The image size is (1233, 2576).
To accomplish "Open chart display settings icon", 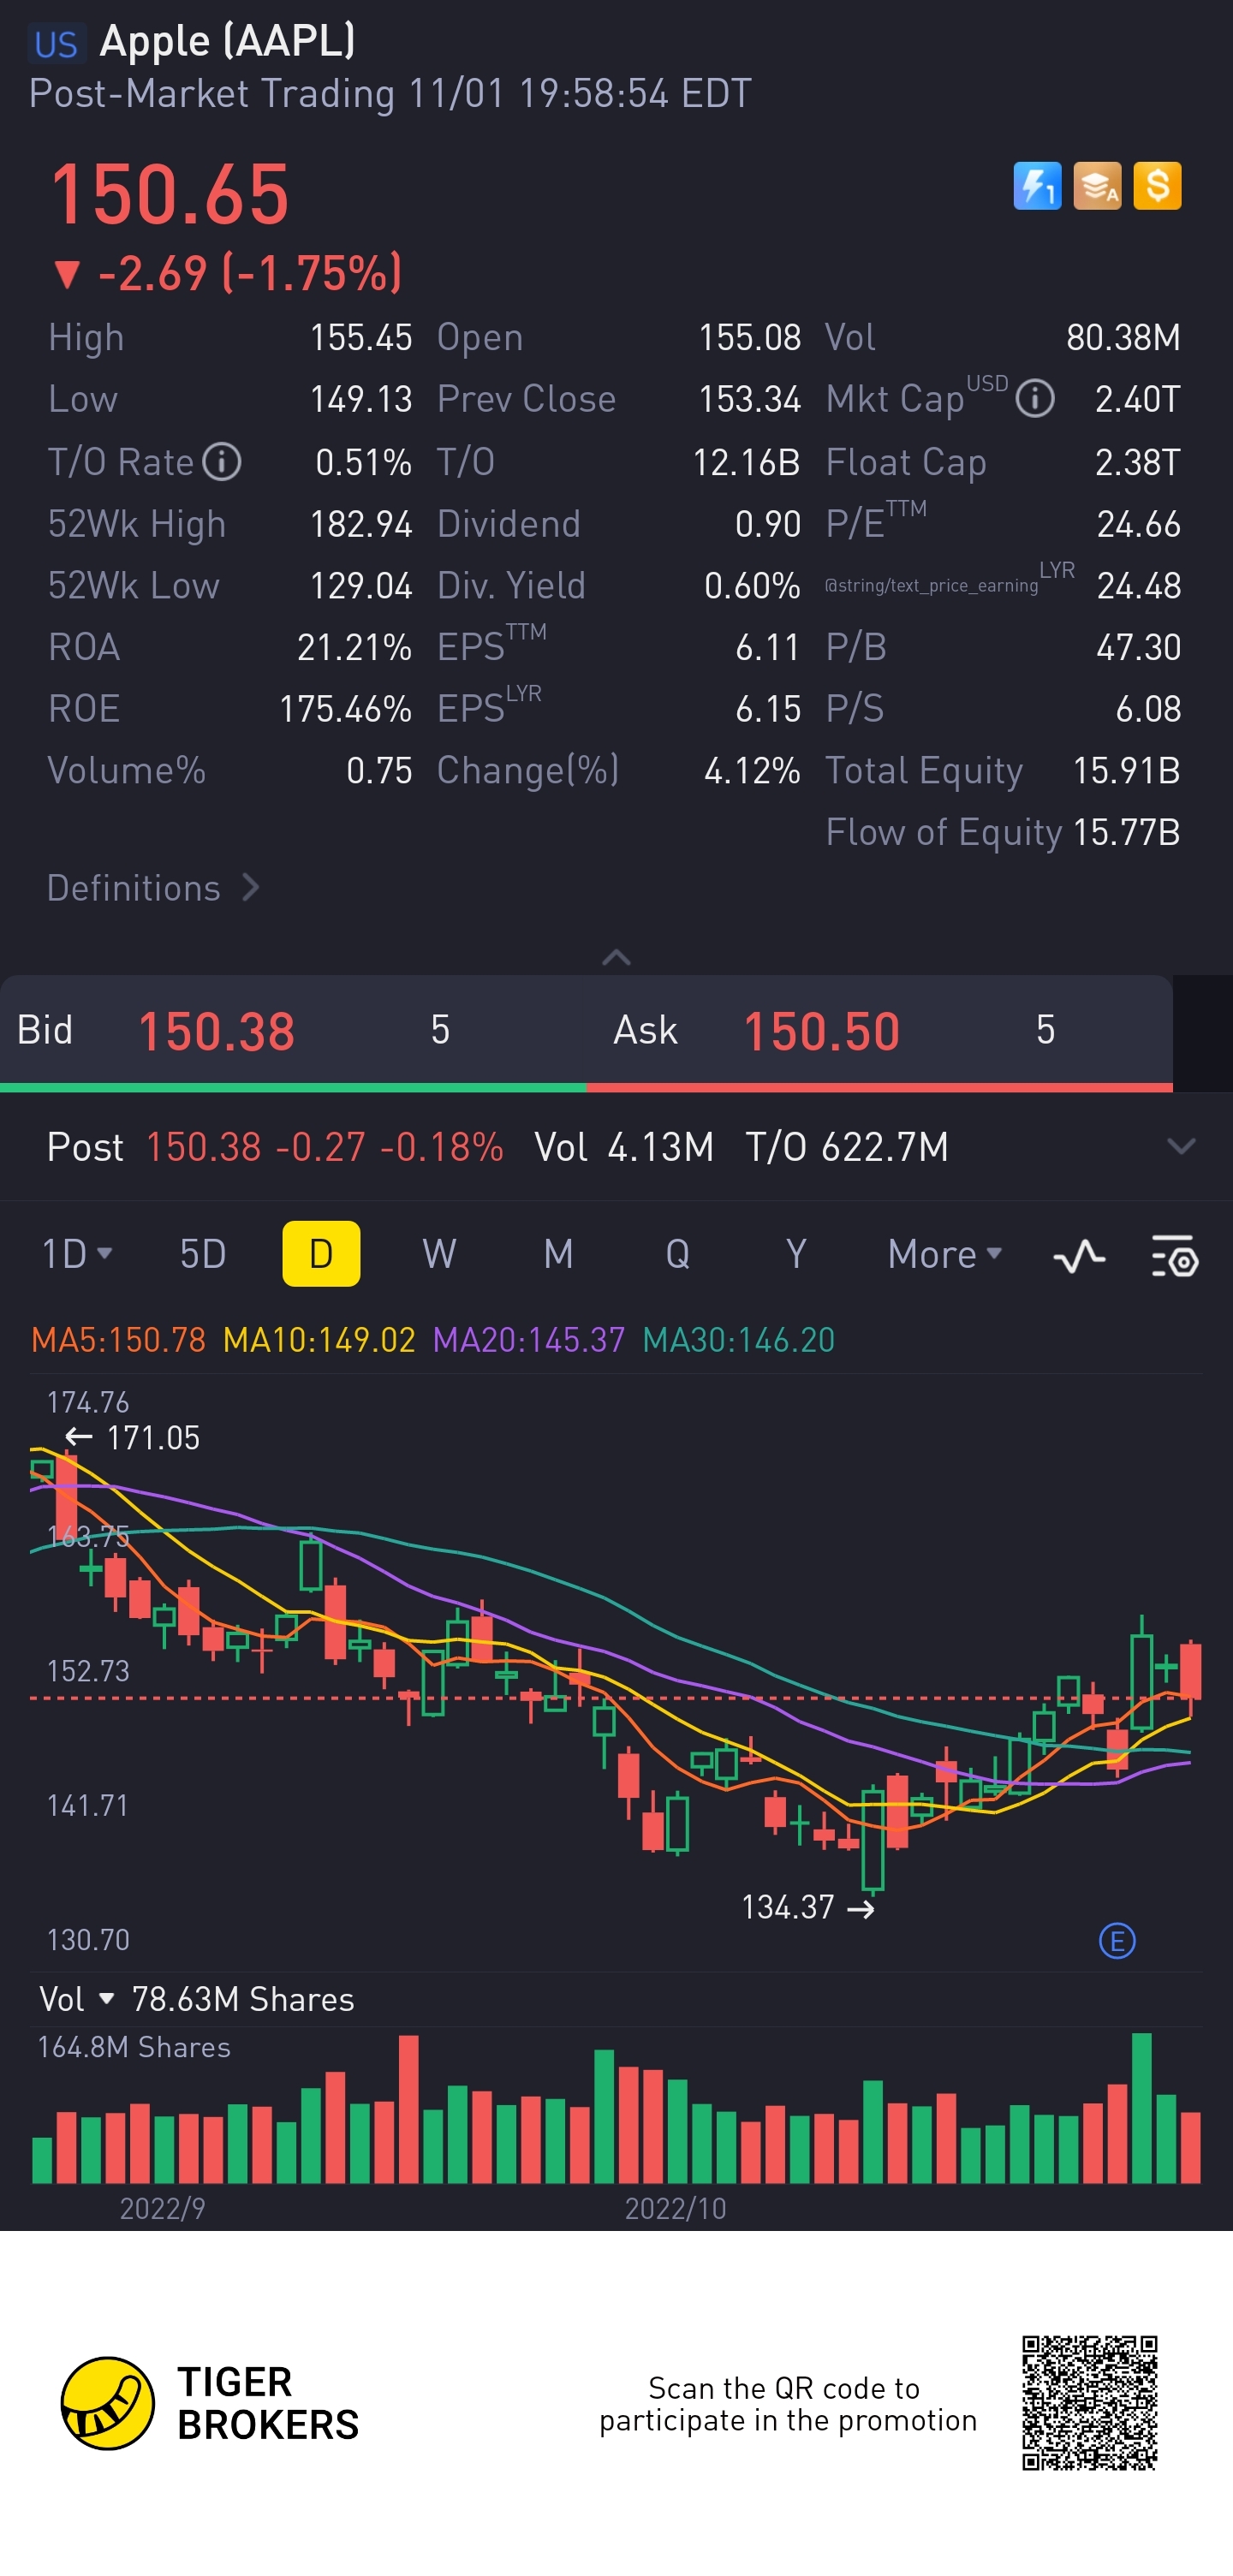I will (x=1175, y=1255).
